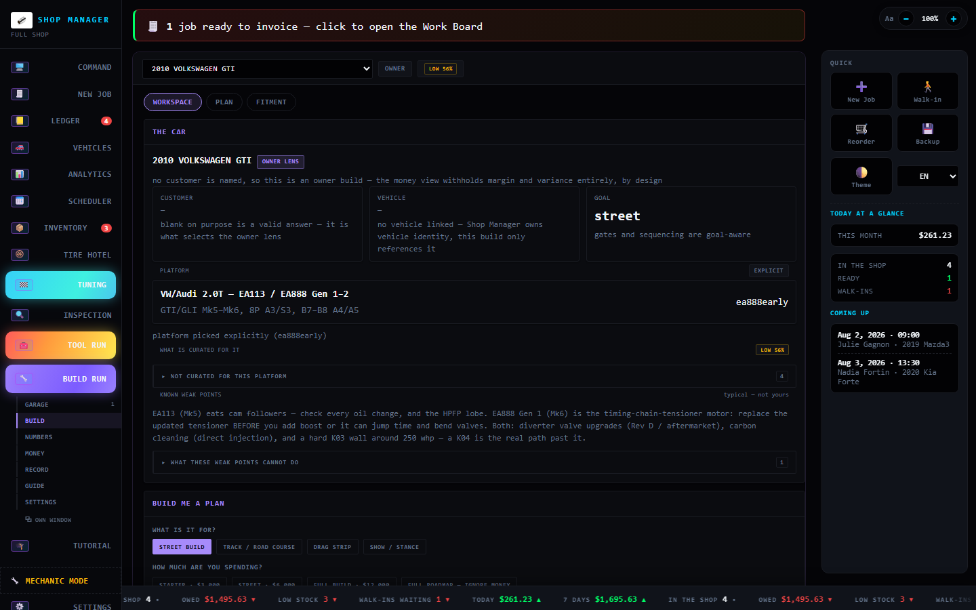Choose Street Build purpose
Screen dimensions: 976x610
[x=182, y=547]
